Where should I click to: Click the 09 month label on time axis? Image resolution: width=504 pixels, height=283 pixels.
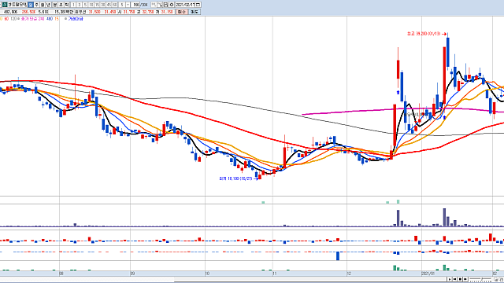(132, 274)
